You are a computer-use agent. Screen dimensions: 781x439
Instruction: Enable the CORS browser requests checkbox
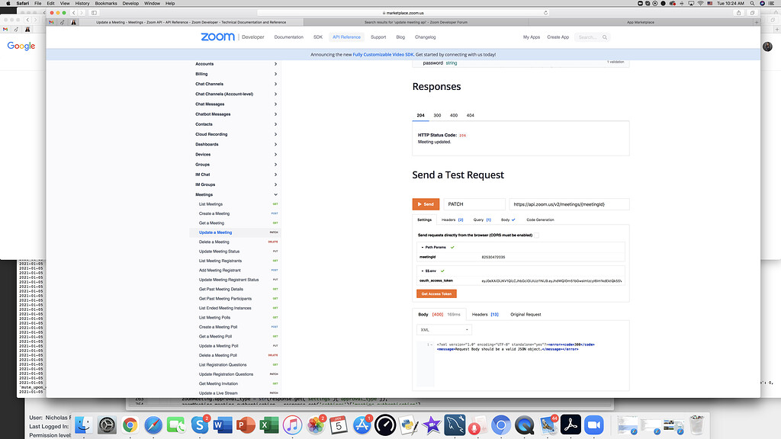[x=536, y=234]
